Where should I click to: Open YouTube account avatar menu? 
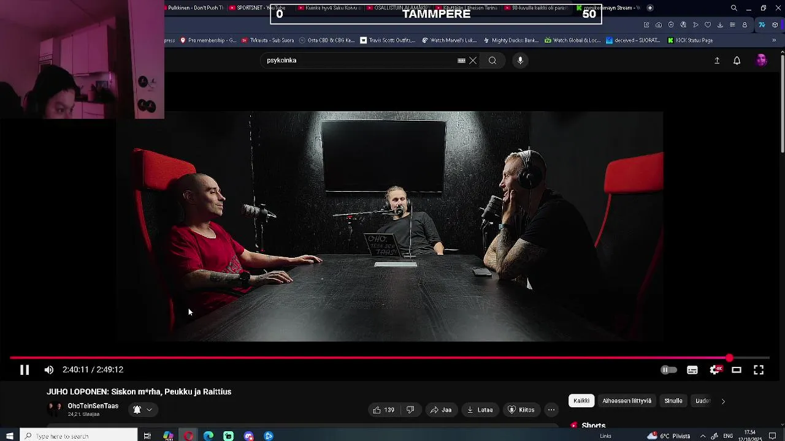(x=762, y=60)
